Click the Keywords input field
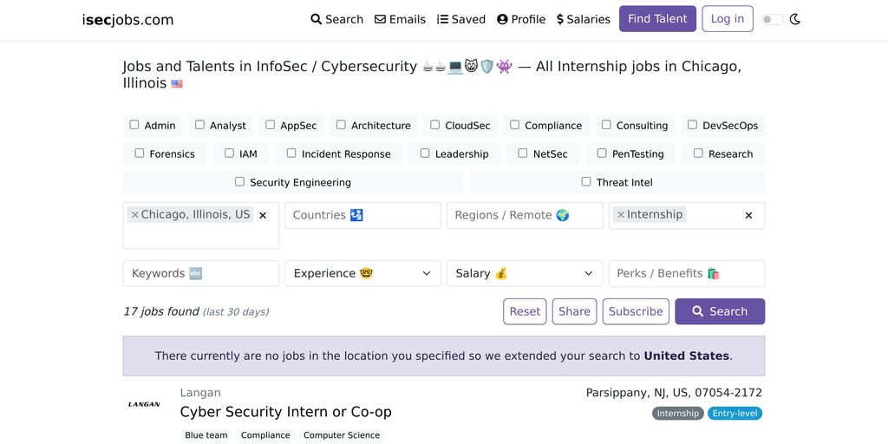Viewport: 888px width, 444px height. pos(200,273)
